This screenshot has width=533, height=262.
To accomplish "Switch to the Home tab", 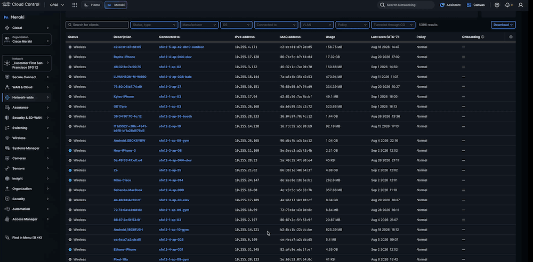I will 92,5.
